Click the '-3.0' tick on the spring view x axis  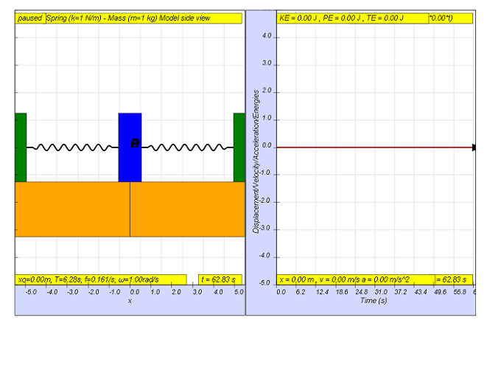(x=73, y=292)
